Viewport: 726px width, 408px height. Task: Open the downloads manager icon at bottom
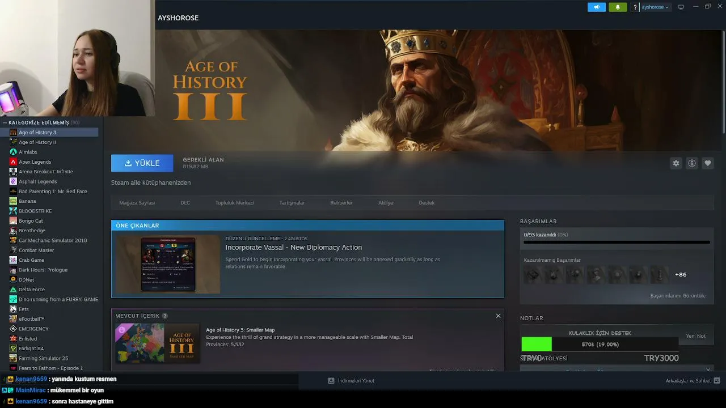[x=331, y=381]
